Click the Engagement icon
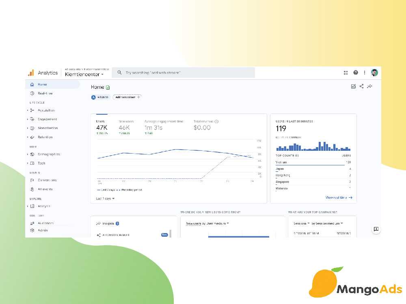The height and width of the screenshot is (304, 406). click(32, 119)
